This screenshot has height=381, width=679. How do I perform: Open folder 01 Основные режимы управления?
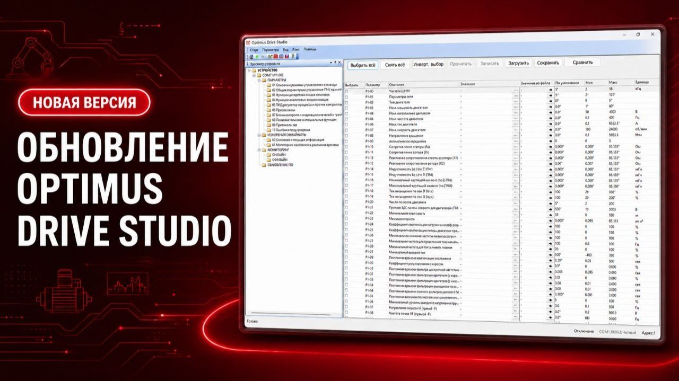click(x=303, y=85)
